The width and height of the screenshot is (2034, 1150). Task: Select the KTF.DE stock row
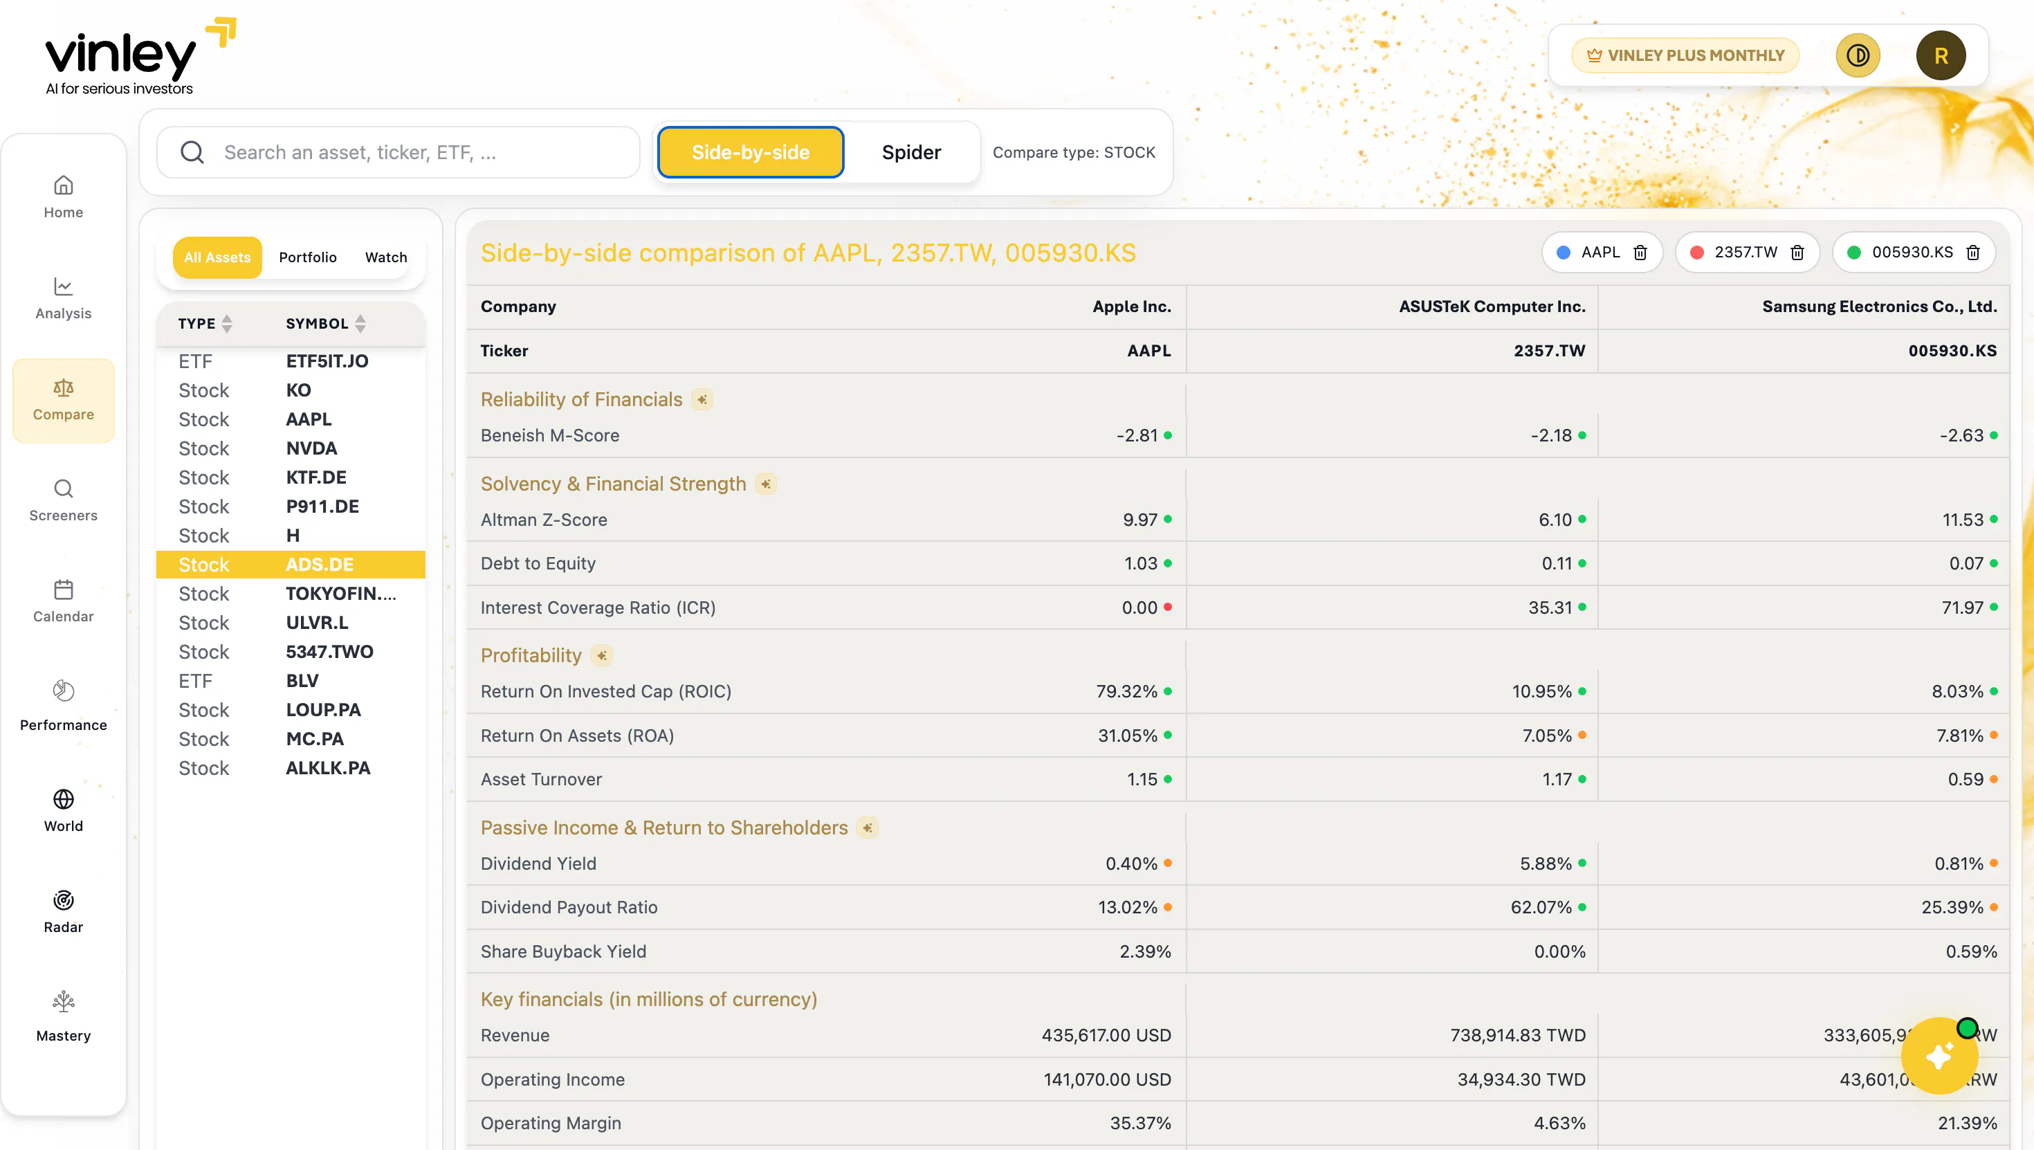(x=291, y=478)
